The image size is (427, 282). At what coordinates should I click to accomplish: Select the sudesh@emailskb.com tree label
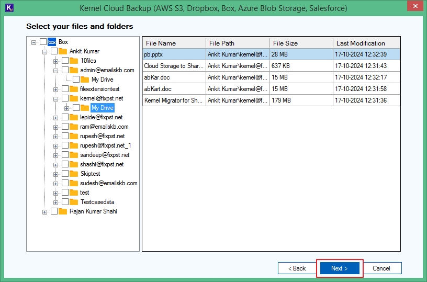pos(109,183)
